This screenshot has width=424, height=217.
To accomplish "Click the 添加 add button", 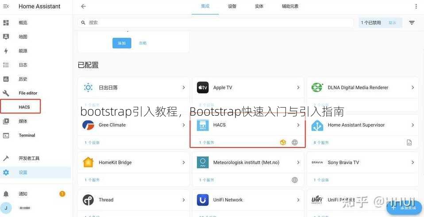I will [122, 43].
